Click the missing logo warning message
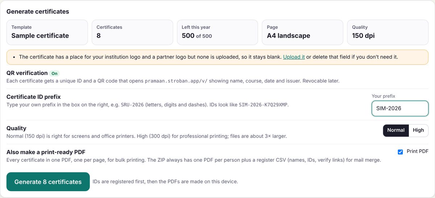Viewport: 435px width, 198px height. click(x=217, y=57)
